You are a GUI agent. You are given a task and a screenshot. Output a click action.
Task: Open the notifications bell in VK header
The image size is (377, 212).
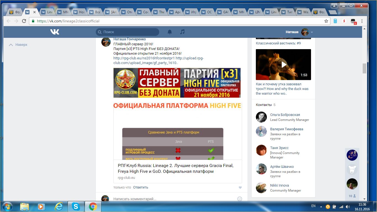tap(170, 32)
